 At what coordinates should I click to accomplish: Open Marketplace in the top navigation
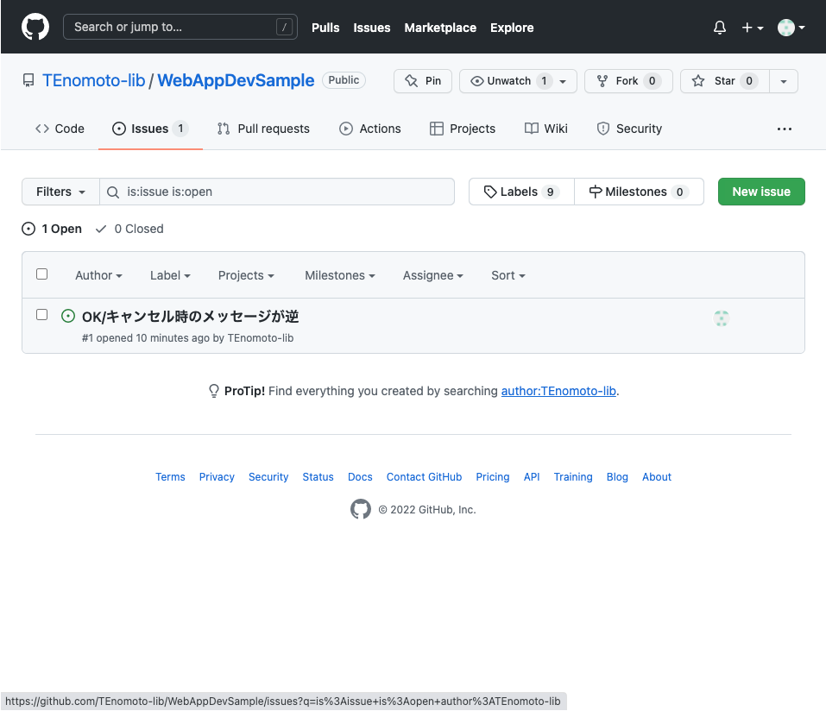pyautogui.click(x=440, y=28)
